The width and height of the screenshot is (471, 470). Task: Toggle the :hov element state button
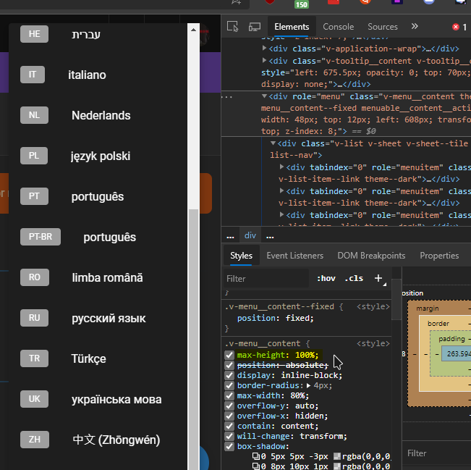[x=326, y=279]
